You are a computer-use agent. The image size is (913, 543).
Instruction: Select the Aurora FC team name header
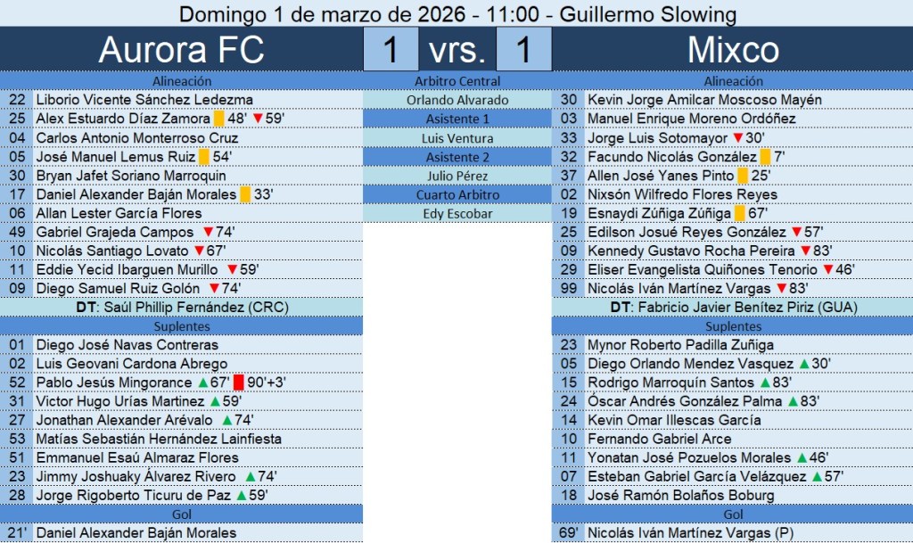[x=181, y=50]
